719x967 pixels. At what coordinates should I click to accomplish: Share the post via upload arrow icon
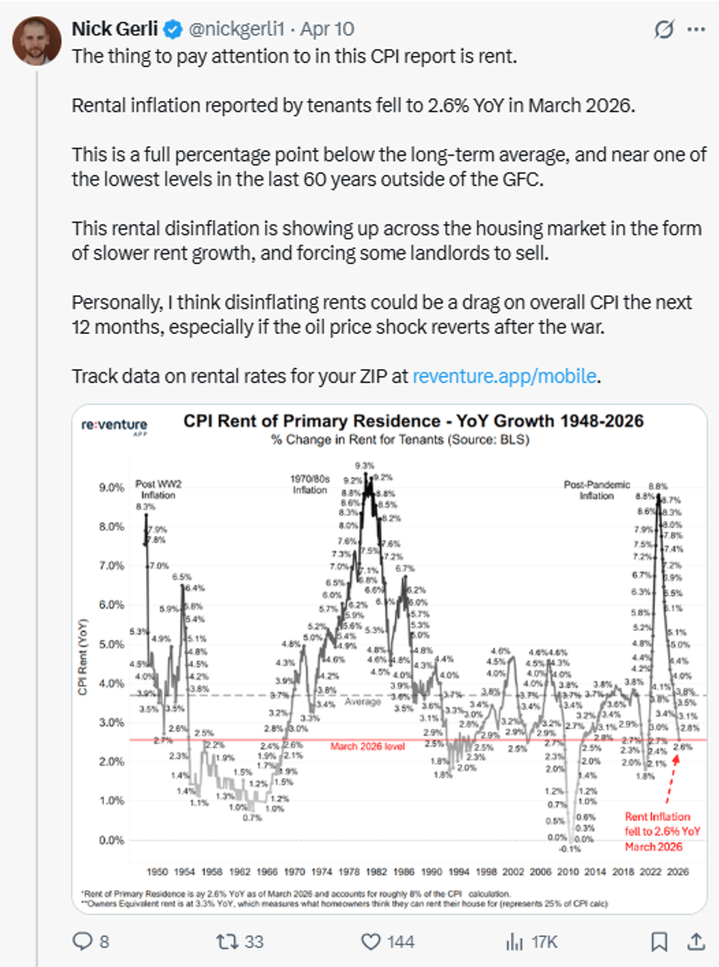[696, 942]
